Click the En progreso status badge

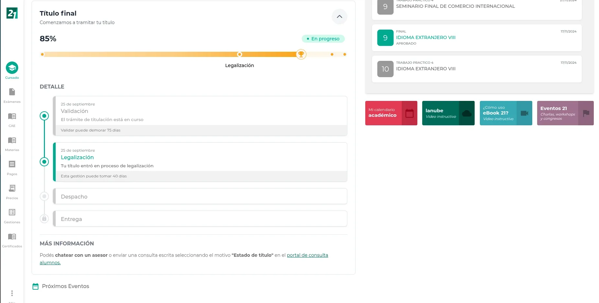323,38
